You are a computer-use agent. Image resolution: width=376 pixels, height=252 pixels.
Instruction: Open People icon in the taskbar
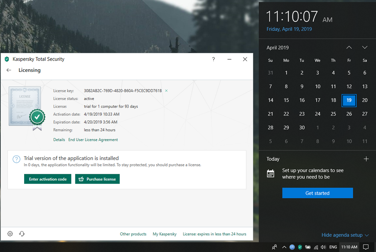coord(274,247)
